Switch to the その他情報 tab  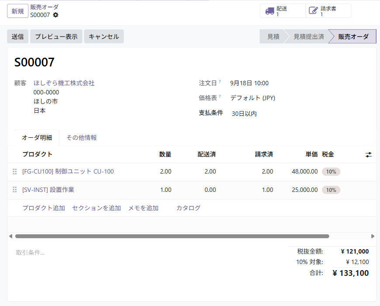(x=82, y=138)
